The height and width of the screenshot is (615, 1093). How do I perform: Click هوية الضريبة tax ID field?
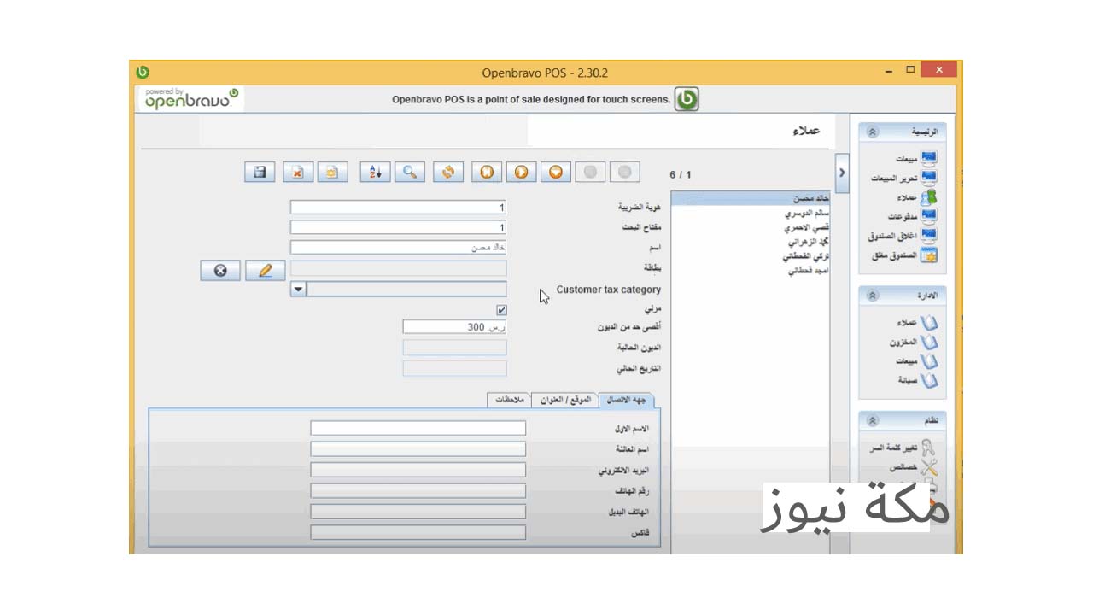pos(399,208)
